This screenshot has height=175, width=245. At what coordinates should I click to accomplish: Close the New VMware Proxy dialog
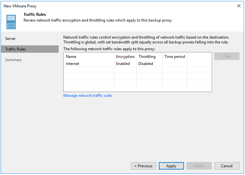pos(239,6)
